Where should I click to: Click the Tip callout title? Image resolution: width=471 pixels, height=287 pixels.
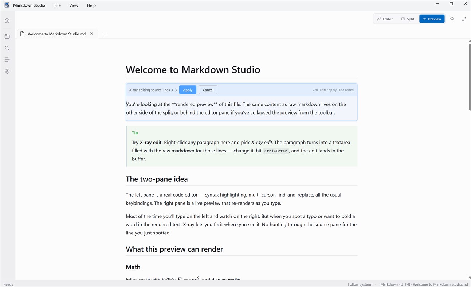tap(135, 133)
